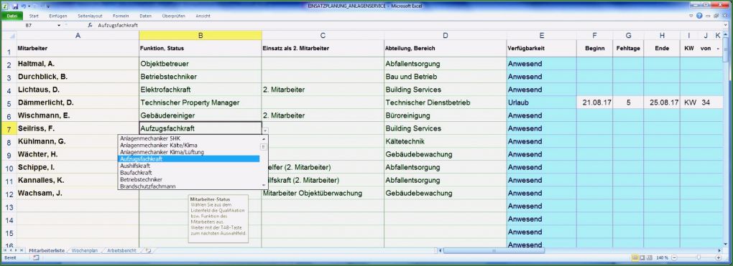
Task: Click cell Kältetechnik in column D
Action: click(x=445, y=141)
